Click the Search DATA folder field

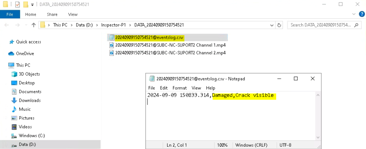[321, 25]
